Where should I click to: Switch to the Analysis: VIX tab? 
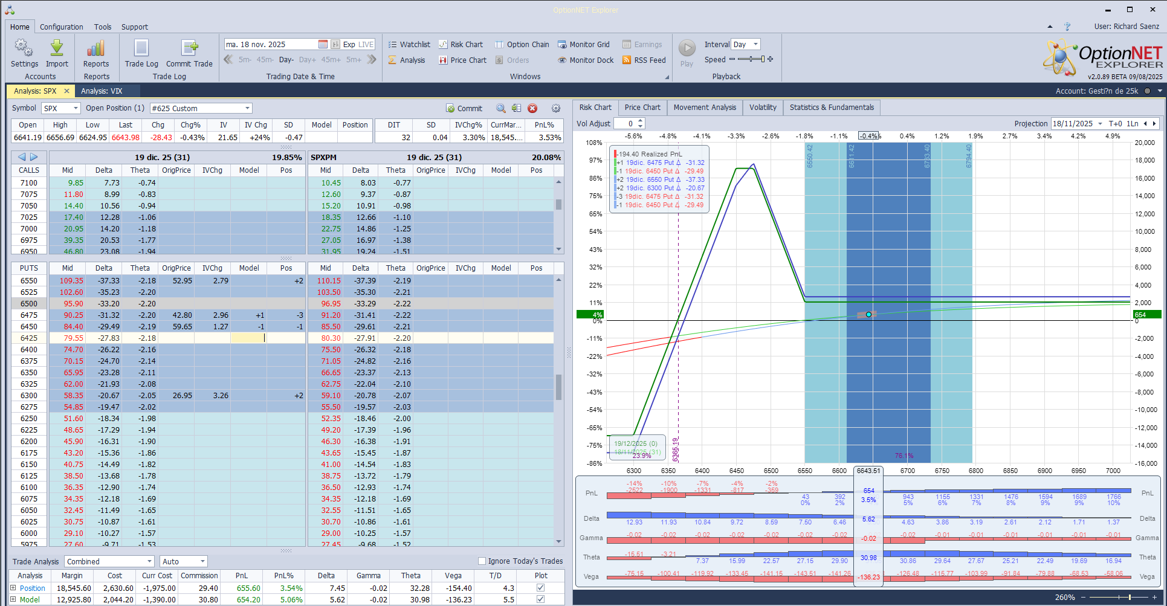point(102,91)
